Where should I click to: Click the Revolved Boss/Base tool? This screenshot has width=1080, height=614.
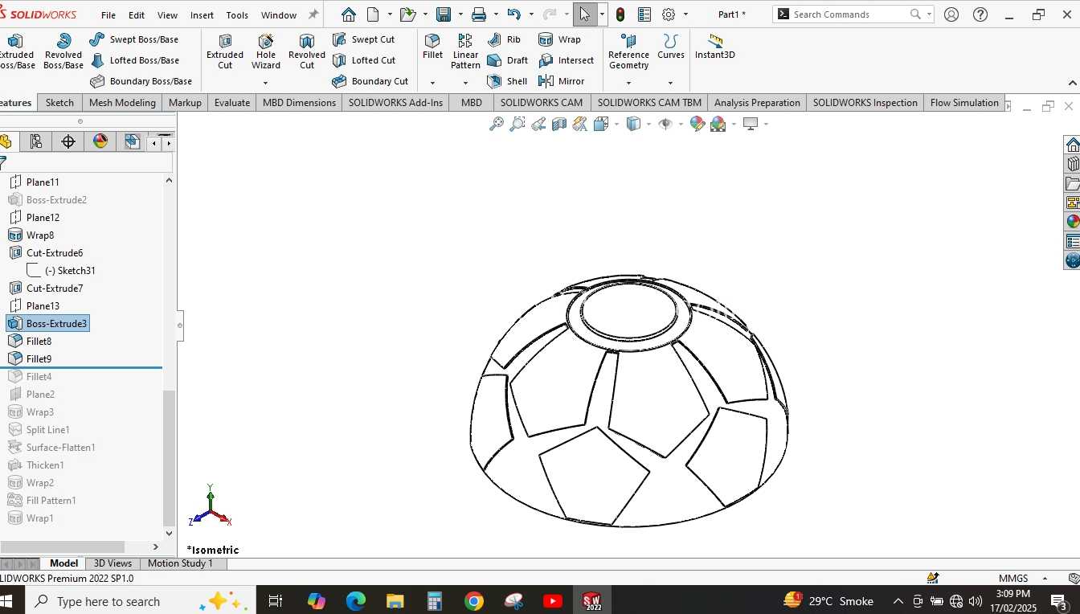63,51
